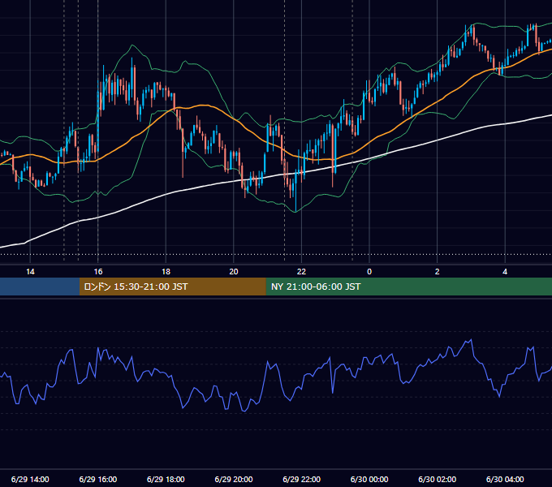
Task: Click the 6/29 14:00 date label
Action: click(30, 479)
